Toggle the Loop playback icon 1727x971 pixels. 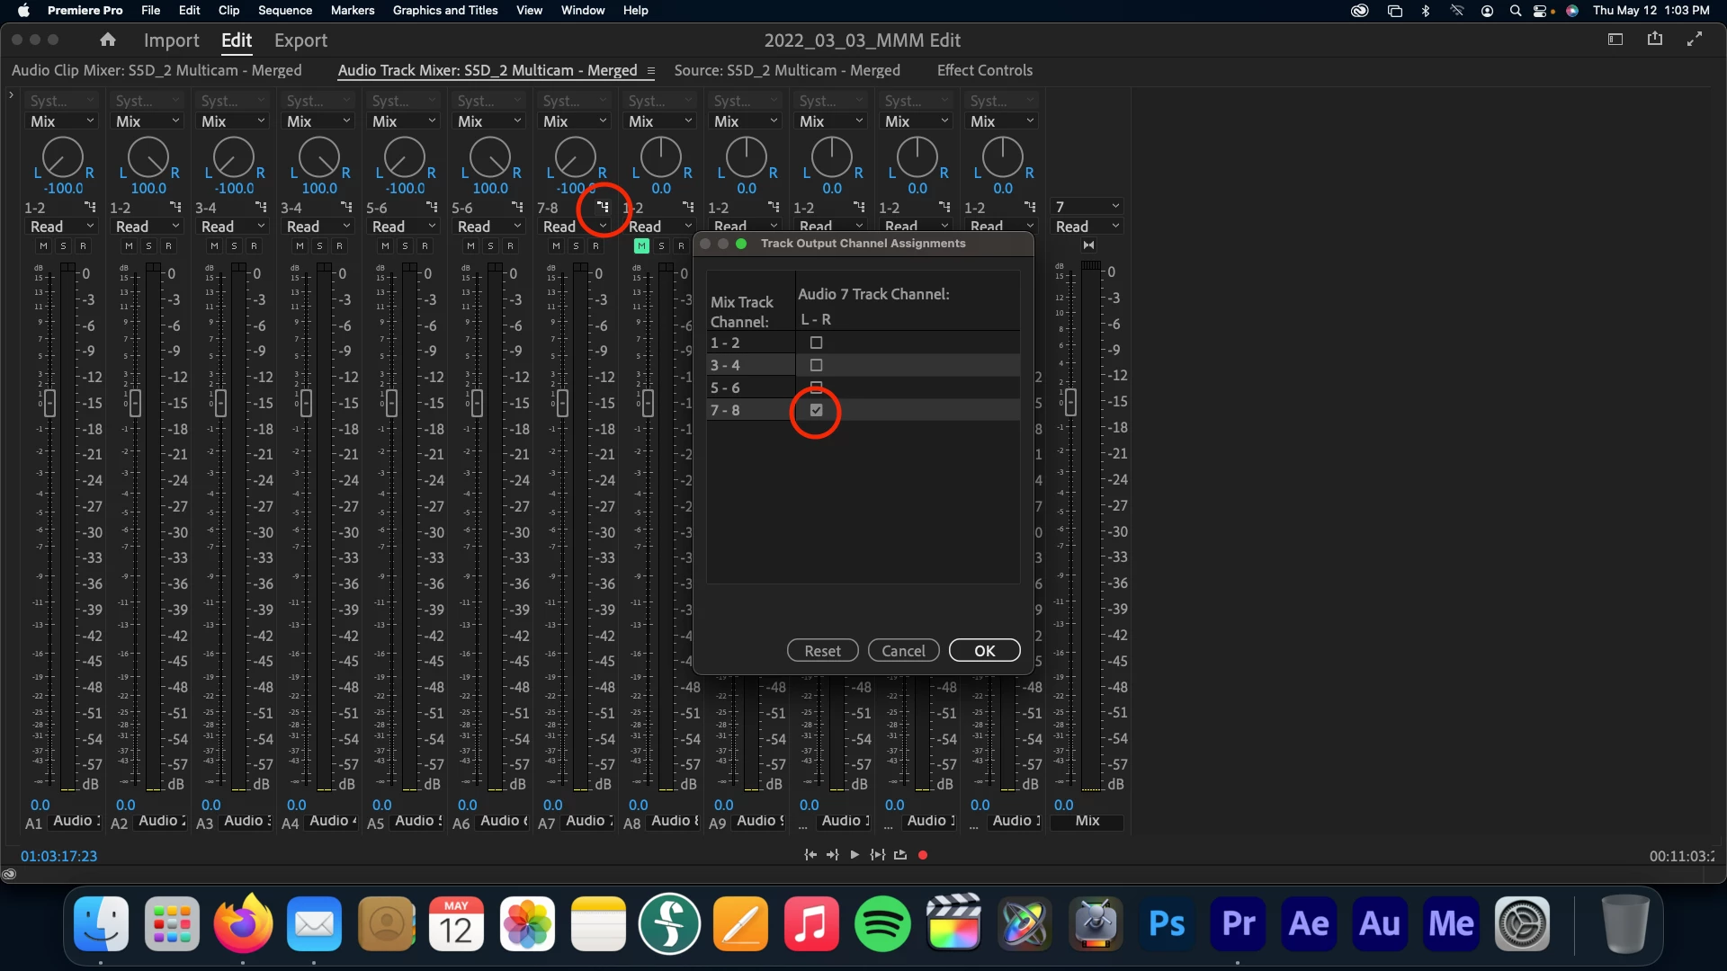click(x=900, y=855)
